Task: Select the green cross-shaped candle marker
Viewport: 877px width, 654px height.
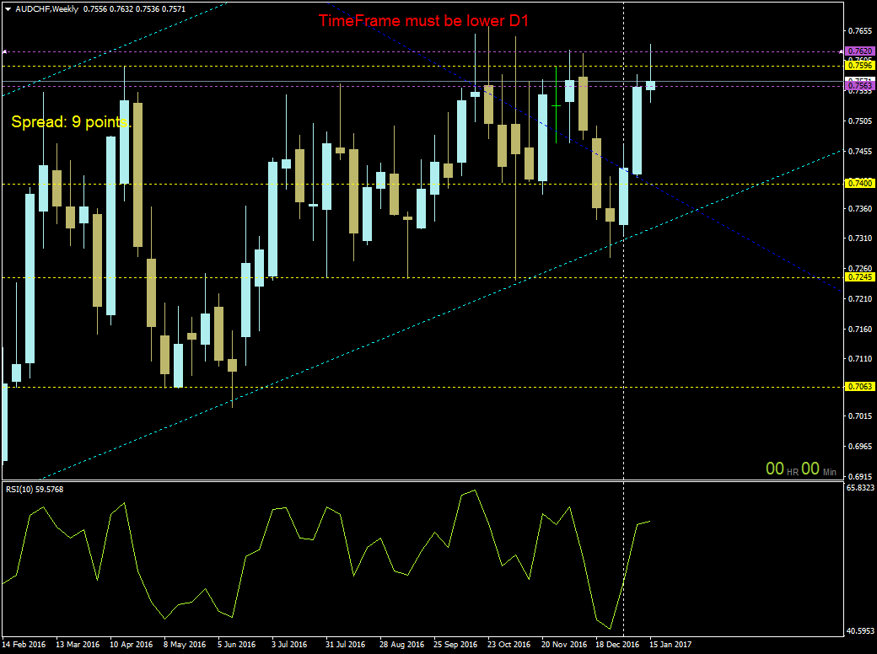Action: 556,105
